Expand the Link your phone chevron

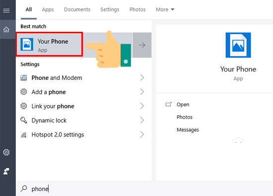[x=142, y=106]
